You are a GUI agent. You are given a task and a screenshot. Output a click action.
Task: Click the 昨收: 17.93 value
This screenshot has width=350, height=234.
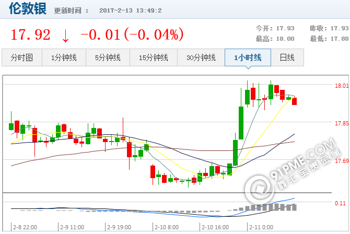coord(329,28)
